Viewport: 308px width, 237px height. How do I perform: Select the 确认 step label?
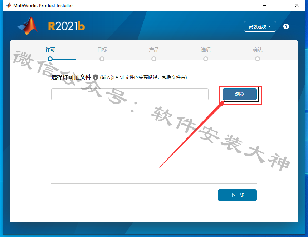258,50
